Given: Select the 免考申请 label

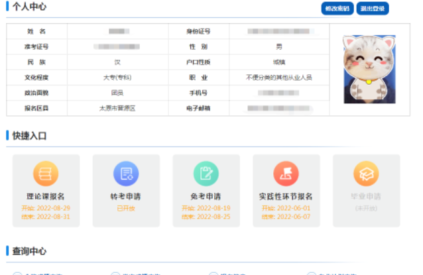Looking at the screenshot, I should [x=206, y=197].
